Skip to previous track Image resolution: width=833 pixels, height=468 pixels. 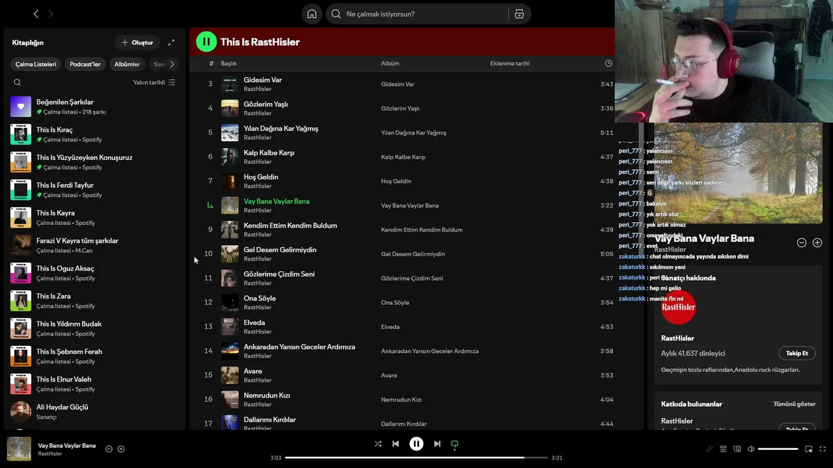pos(396,444)
